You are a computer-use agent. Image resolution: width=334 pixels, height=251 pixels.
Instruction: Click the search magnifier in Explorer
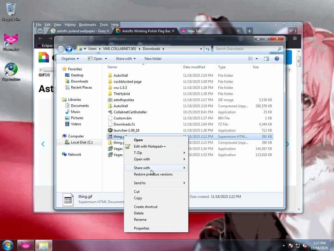coord(279,49)
